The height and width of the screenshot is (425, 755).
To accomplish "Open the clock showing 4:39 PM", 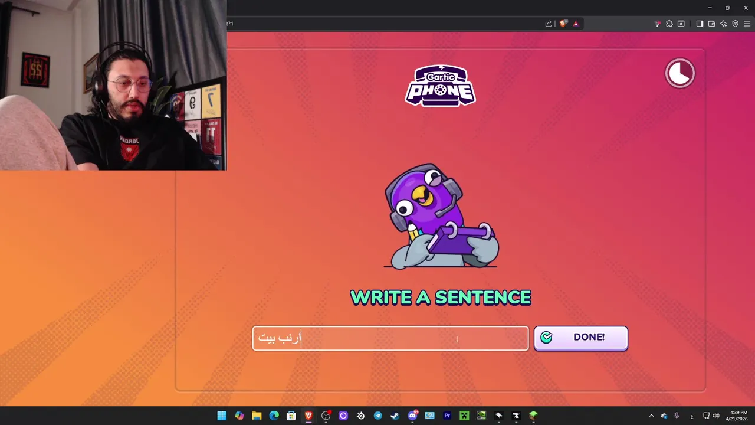I will point(738,416).
